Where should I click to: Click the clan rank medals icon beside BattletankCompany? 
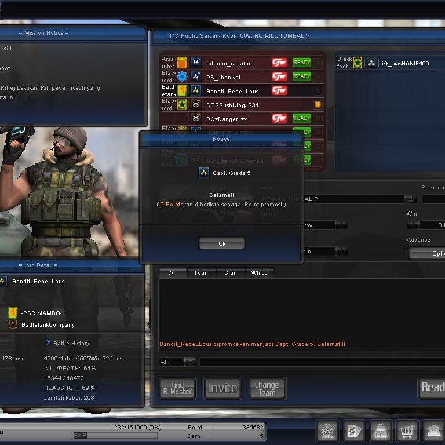click(x=13, y=324)
